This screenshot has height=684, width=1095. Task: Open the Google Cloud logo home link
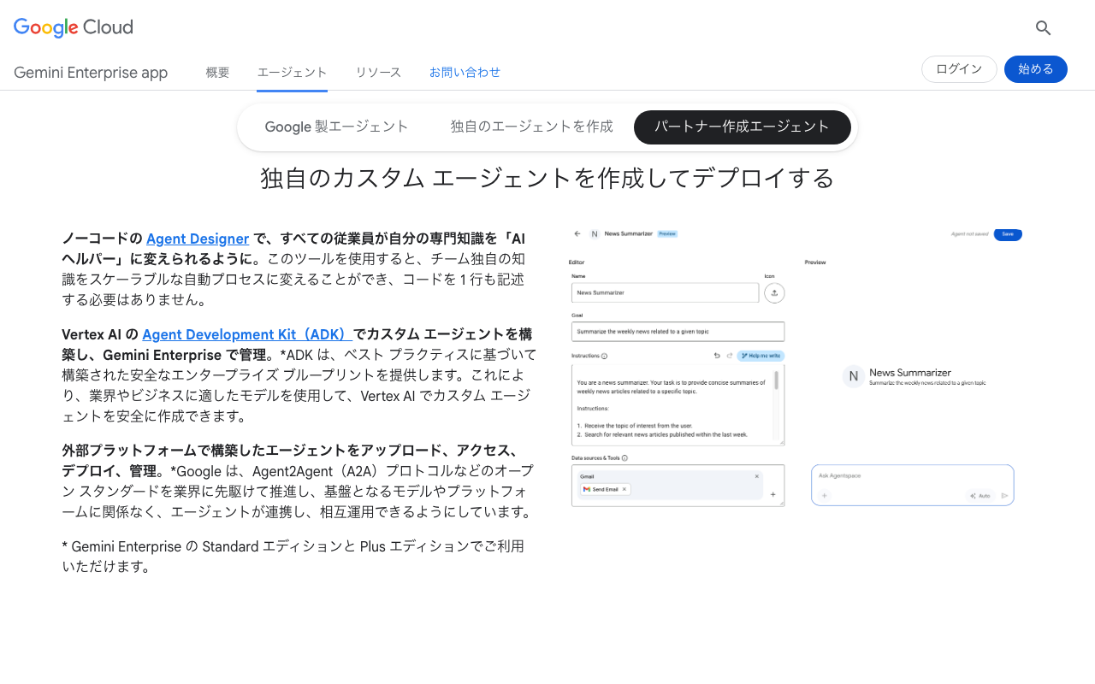(74, 27)
